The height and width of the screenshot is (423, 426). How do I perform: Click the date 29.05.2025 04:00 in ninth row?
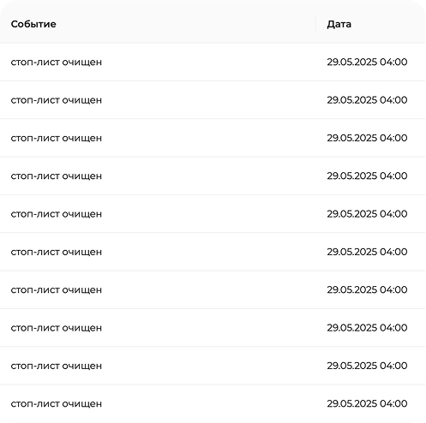[x=367, y=366]
